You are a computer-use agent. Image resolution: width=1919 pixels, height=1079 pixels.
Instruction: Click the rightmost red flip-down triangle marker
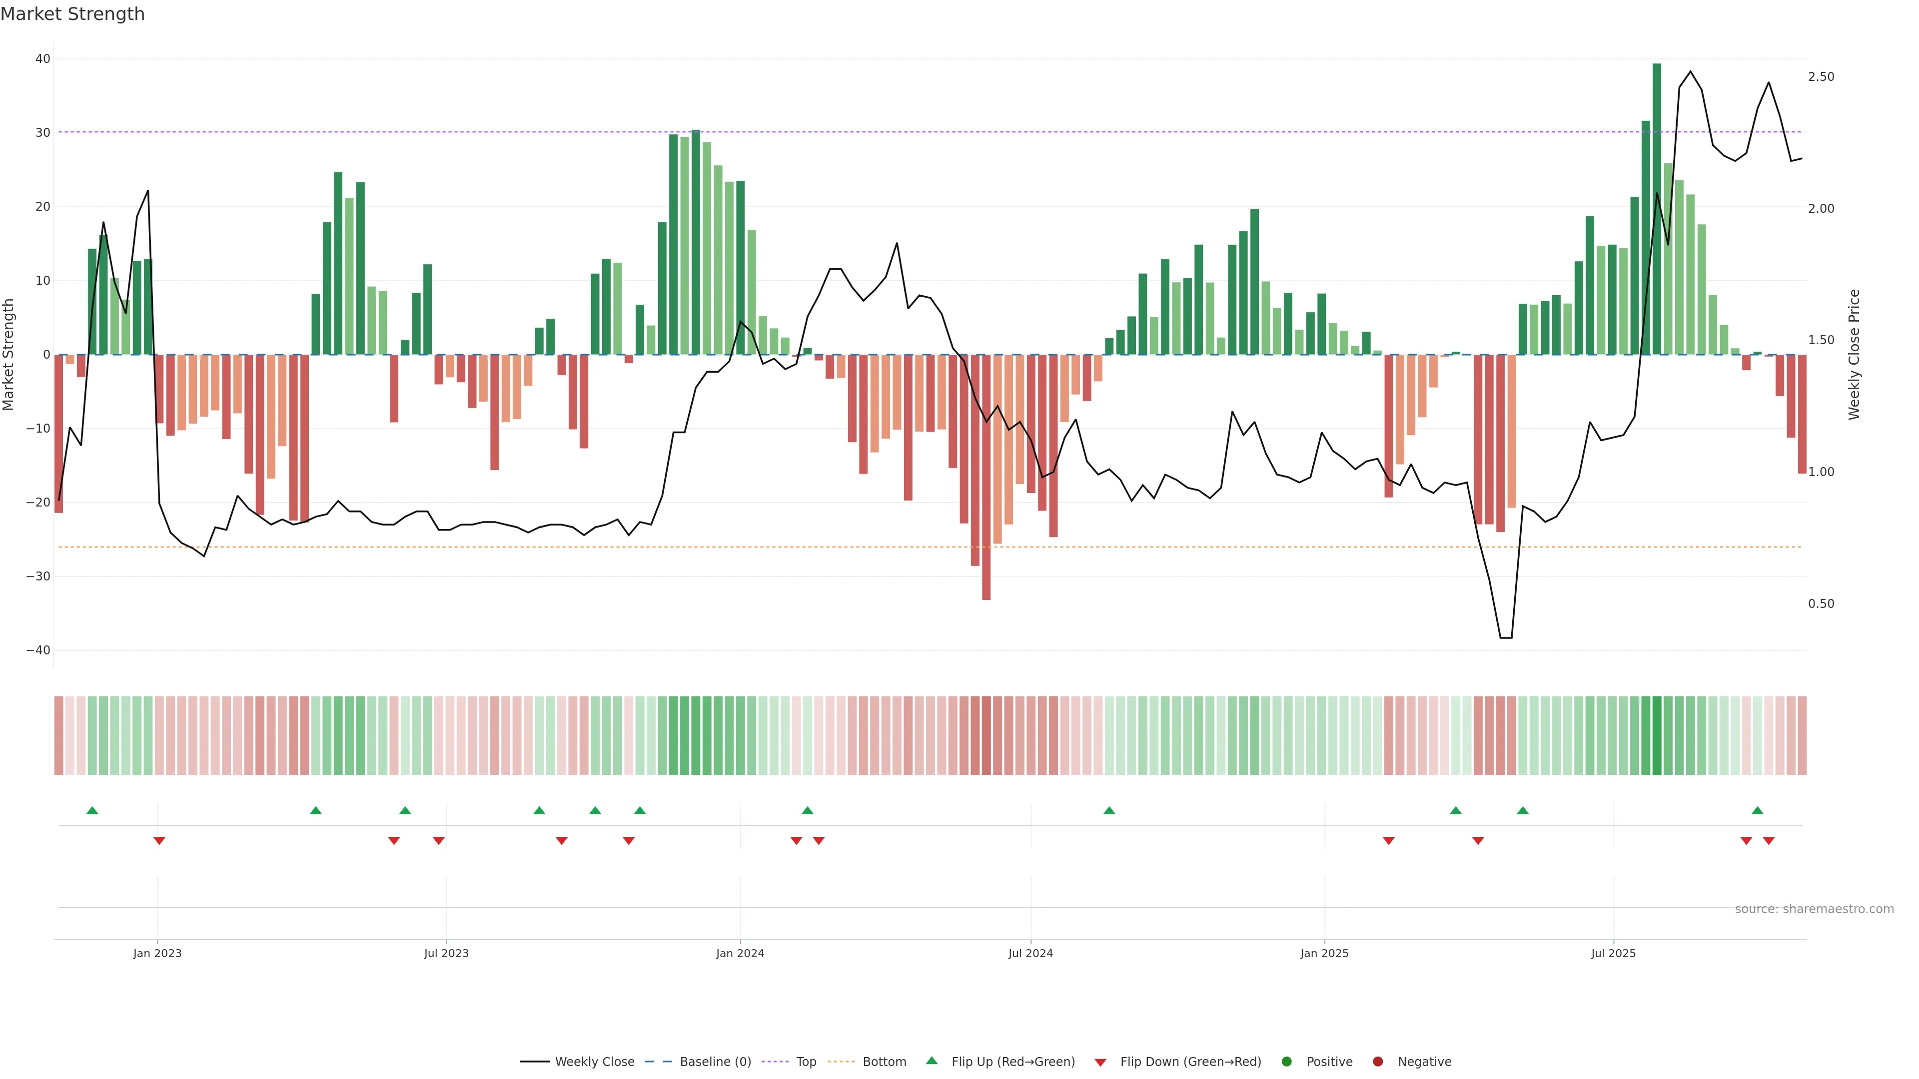1769,841
